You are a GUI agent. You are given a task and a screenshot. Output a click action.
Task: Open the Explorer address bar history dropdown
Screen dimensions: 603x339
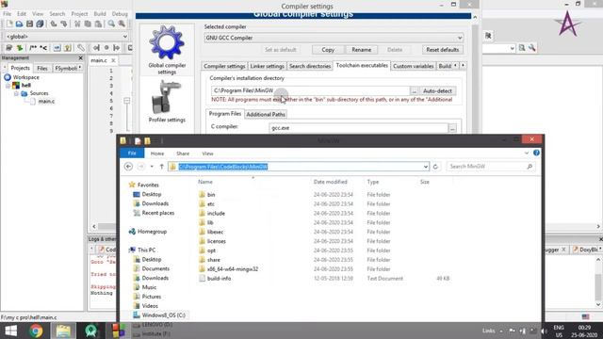(x=426, y=167)
